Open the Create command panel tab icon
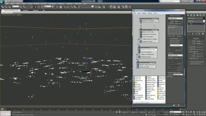 [188, 15]
